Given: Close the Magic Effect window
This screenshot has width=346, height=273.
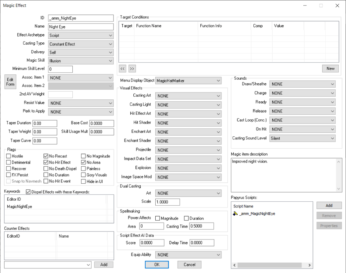Looking at the screenshot, I should coord(337,5).
